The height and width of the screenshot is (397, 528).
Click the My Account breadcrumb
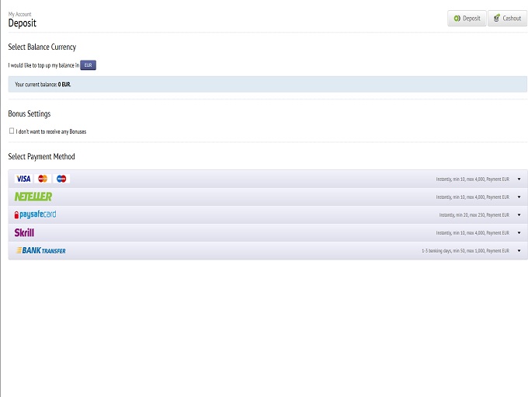[19, 14]
